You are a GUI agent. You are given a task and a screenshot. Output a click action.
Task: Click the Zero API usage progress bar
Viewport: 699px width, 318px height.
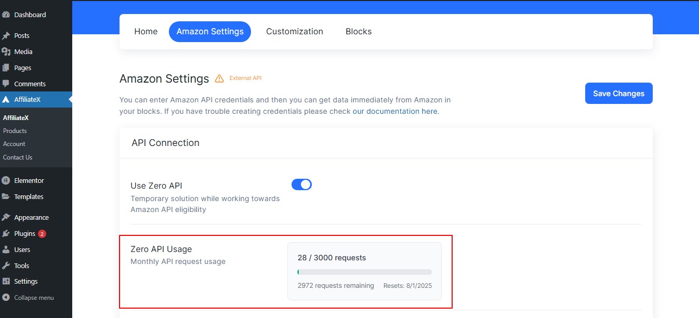point(364,271)
